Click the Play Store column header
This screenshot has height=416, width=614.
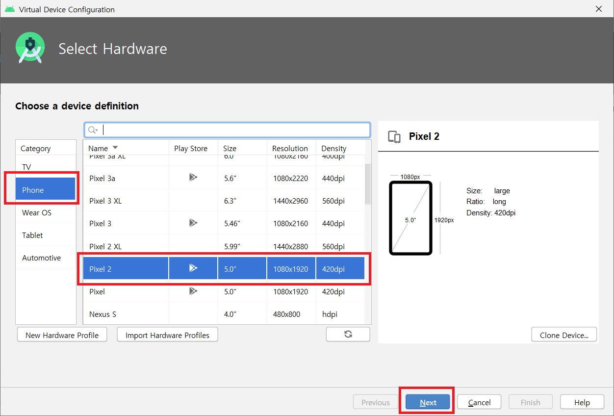point(193,148)
